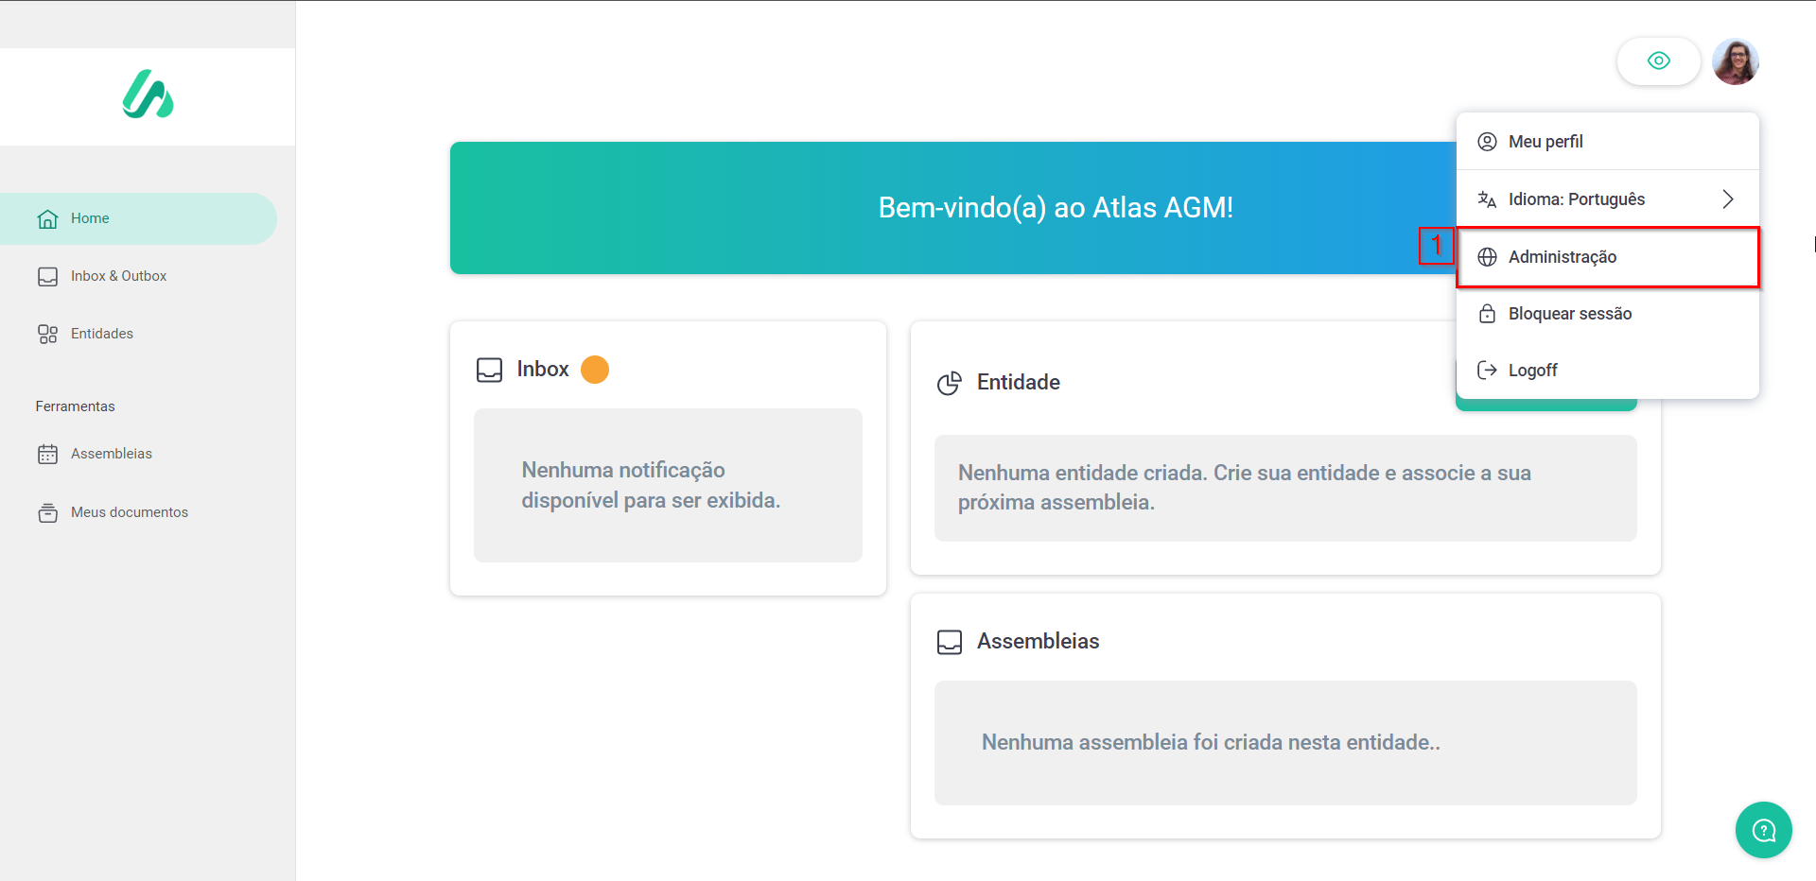Click the lock icon beside Bloquear sessão
The width and height of the screenshot is (1816, 881).
[1487, 314]
